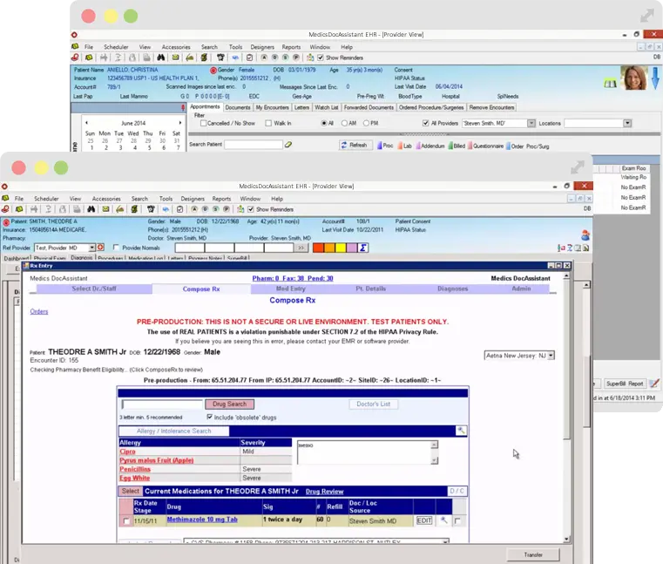Click the blue sigma icon after color squares
This screenshot has height=564, width=663.
click(x=363, y=248)
